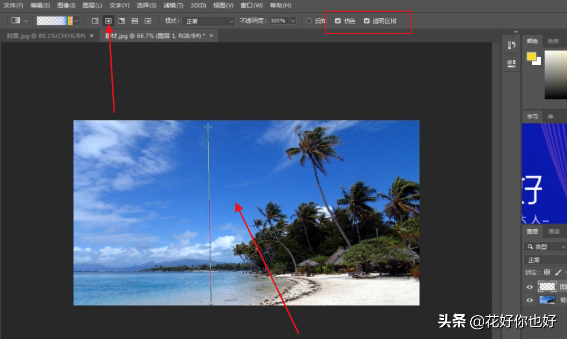Open the 选择(S) menu
The width and height of the screenshot is (567, 339).
tap(146, 6)
